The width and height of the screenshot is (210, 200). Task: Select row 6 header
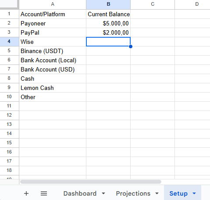click(x=9, y=60)
